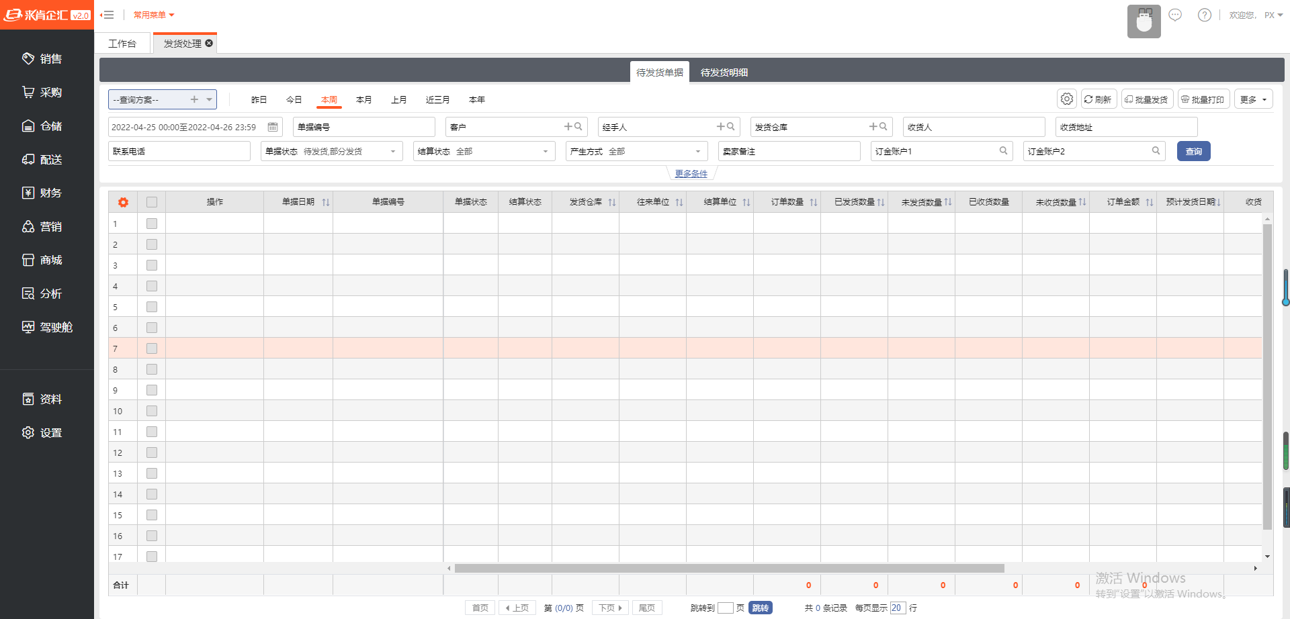Switch to the 待发货明细 tab
Image resolution: width=1290 pixels, height=619 pixels.
point(724,73)
